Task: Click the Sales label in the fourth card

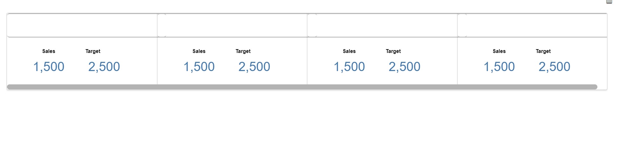Action: pos(499,51)
